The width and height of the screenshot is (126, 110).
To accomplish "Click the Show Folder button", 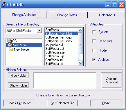I will 18,85.
